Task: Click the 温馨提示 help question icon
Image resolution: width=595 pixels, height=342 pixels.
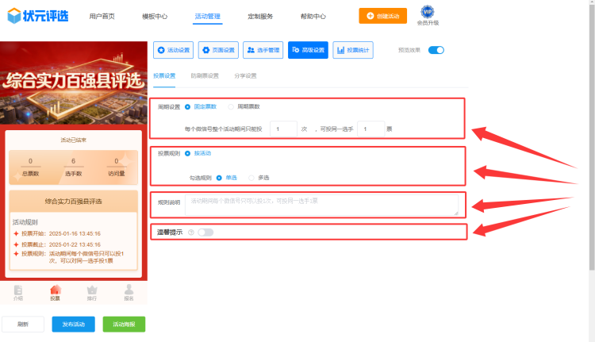Action: (191, 232)
